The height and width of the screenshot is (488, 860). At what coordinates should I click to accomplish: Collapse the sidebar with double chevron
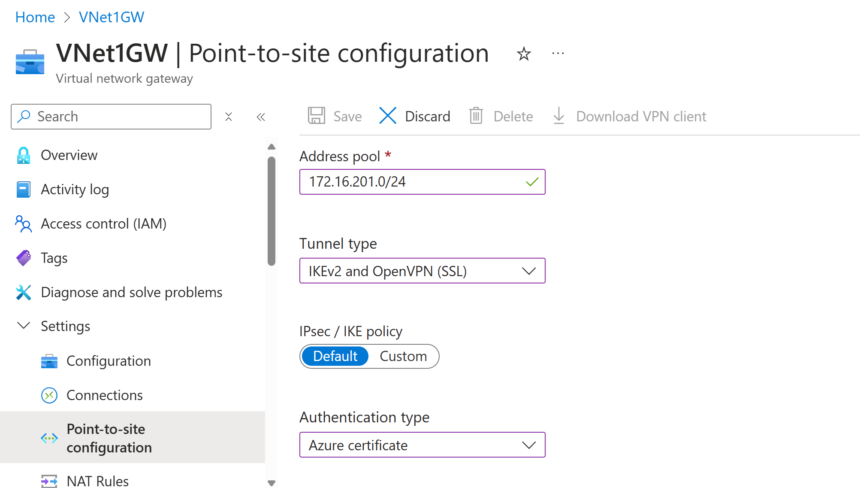coord(261,117)
